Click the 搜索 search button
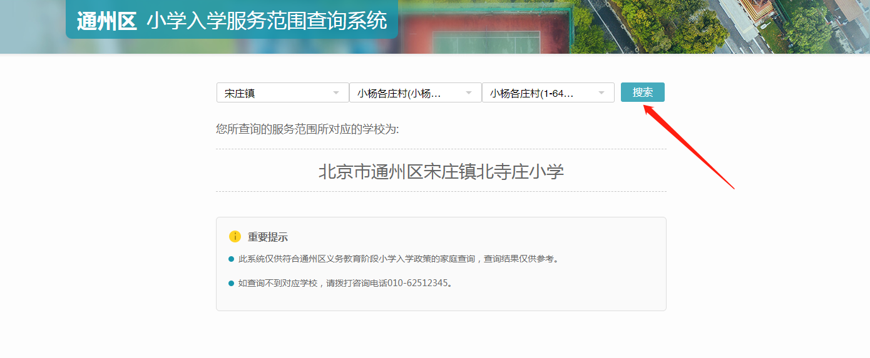Viewport: 870px width, 358px height. coord(642,92)
